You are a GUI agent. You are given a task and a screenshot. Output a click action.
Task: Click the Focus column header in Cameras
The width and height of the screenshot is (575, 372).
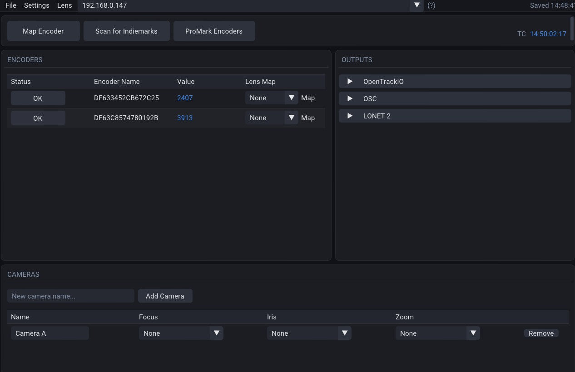click(x=149, y=317)
